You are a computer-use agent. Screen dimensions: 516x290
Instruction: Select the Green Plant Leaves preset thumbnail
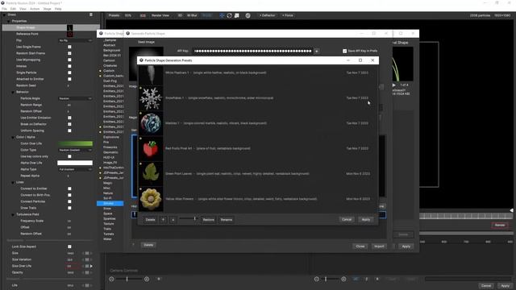pos(151,174)
